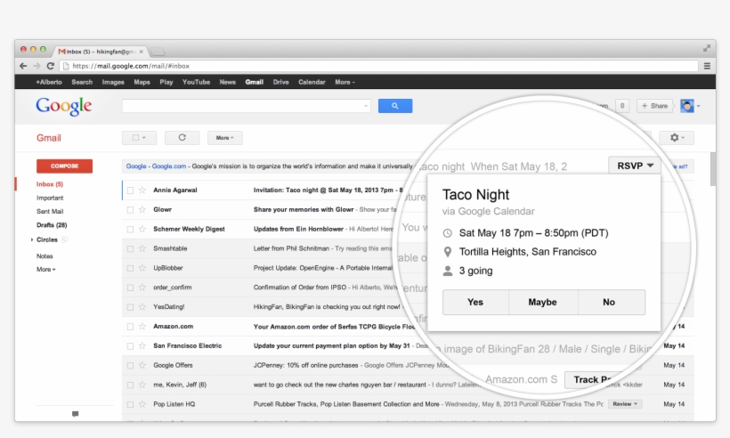
Task: Open the select-all checkbox dropdown
Action: (139, 138)
